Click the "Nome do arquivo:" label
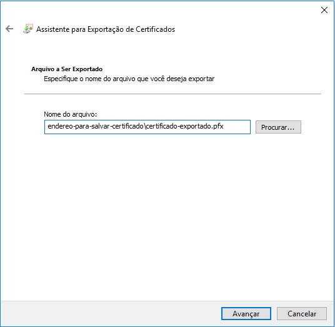The width and height of the screenshot is (335, 327). (70, 114)
